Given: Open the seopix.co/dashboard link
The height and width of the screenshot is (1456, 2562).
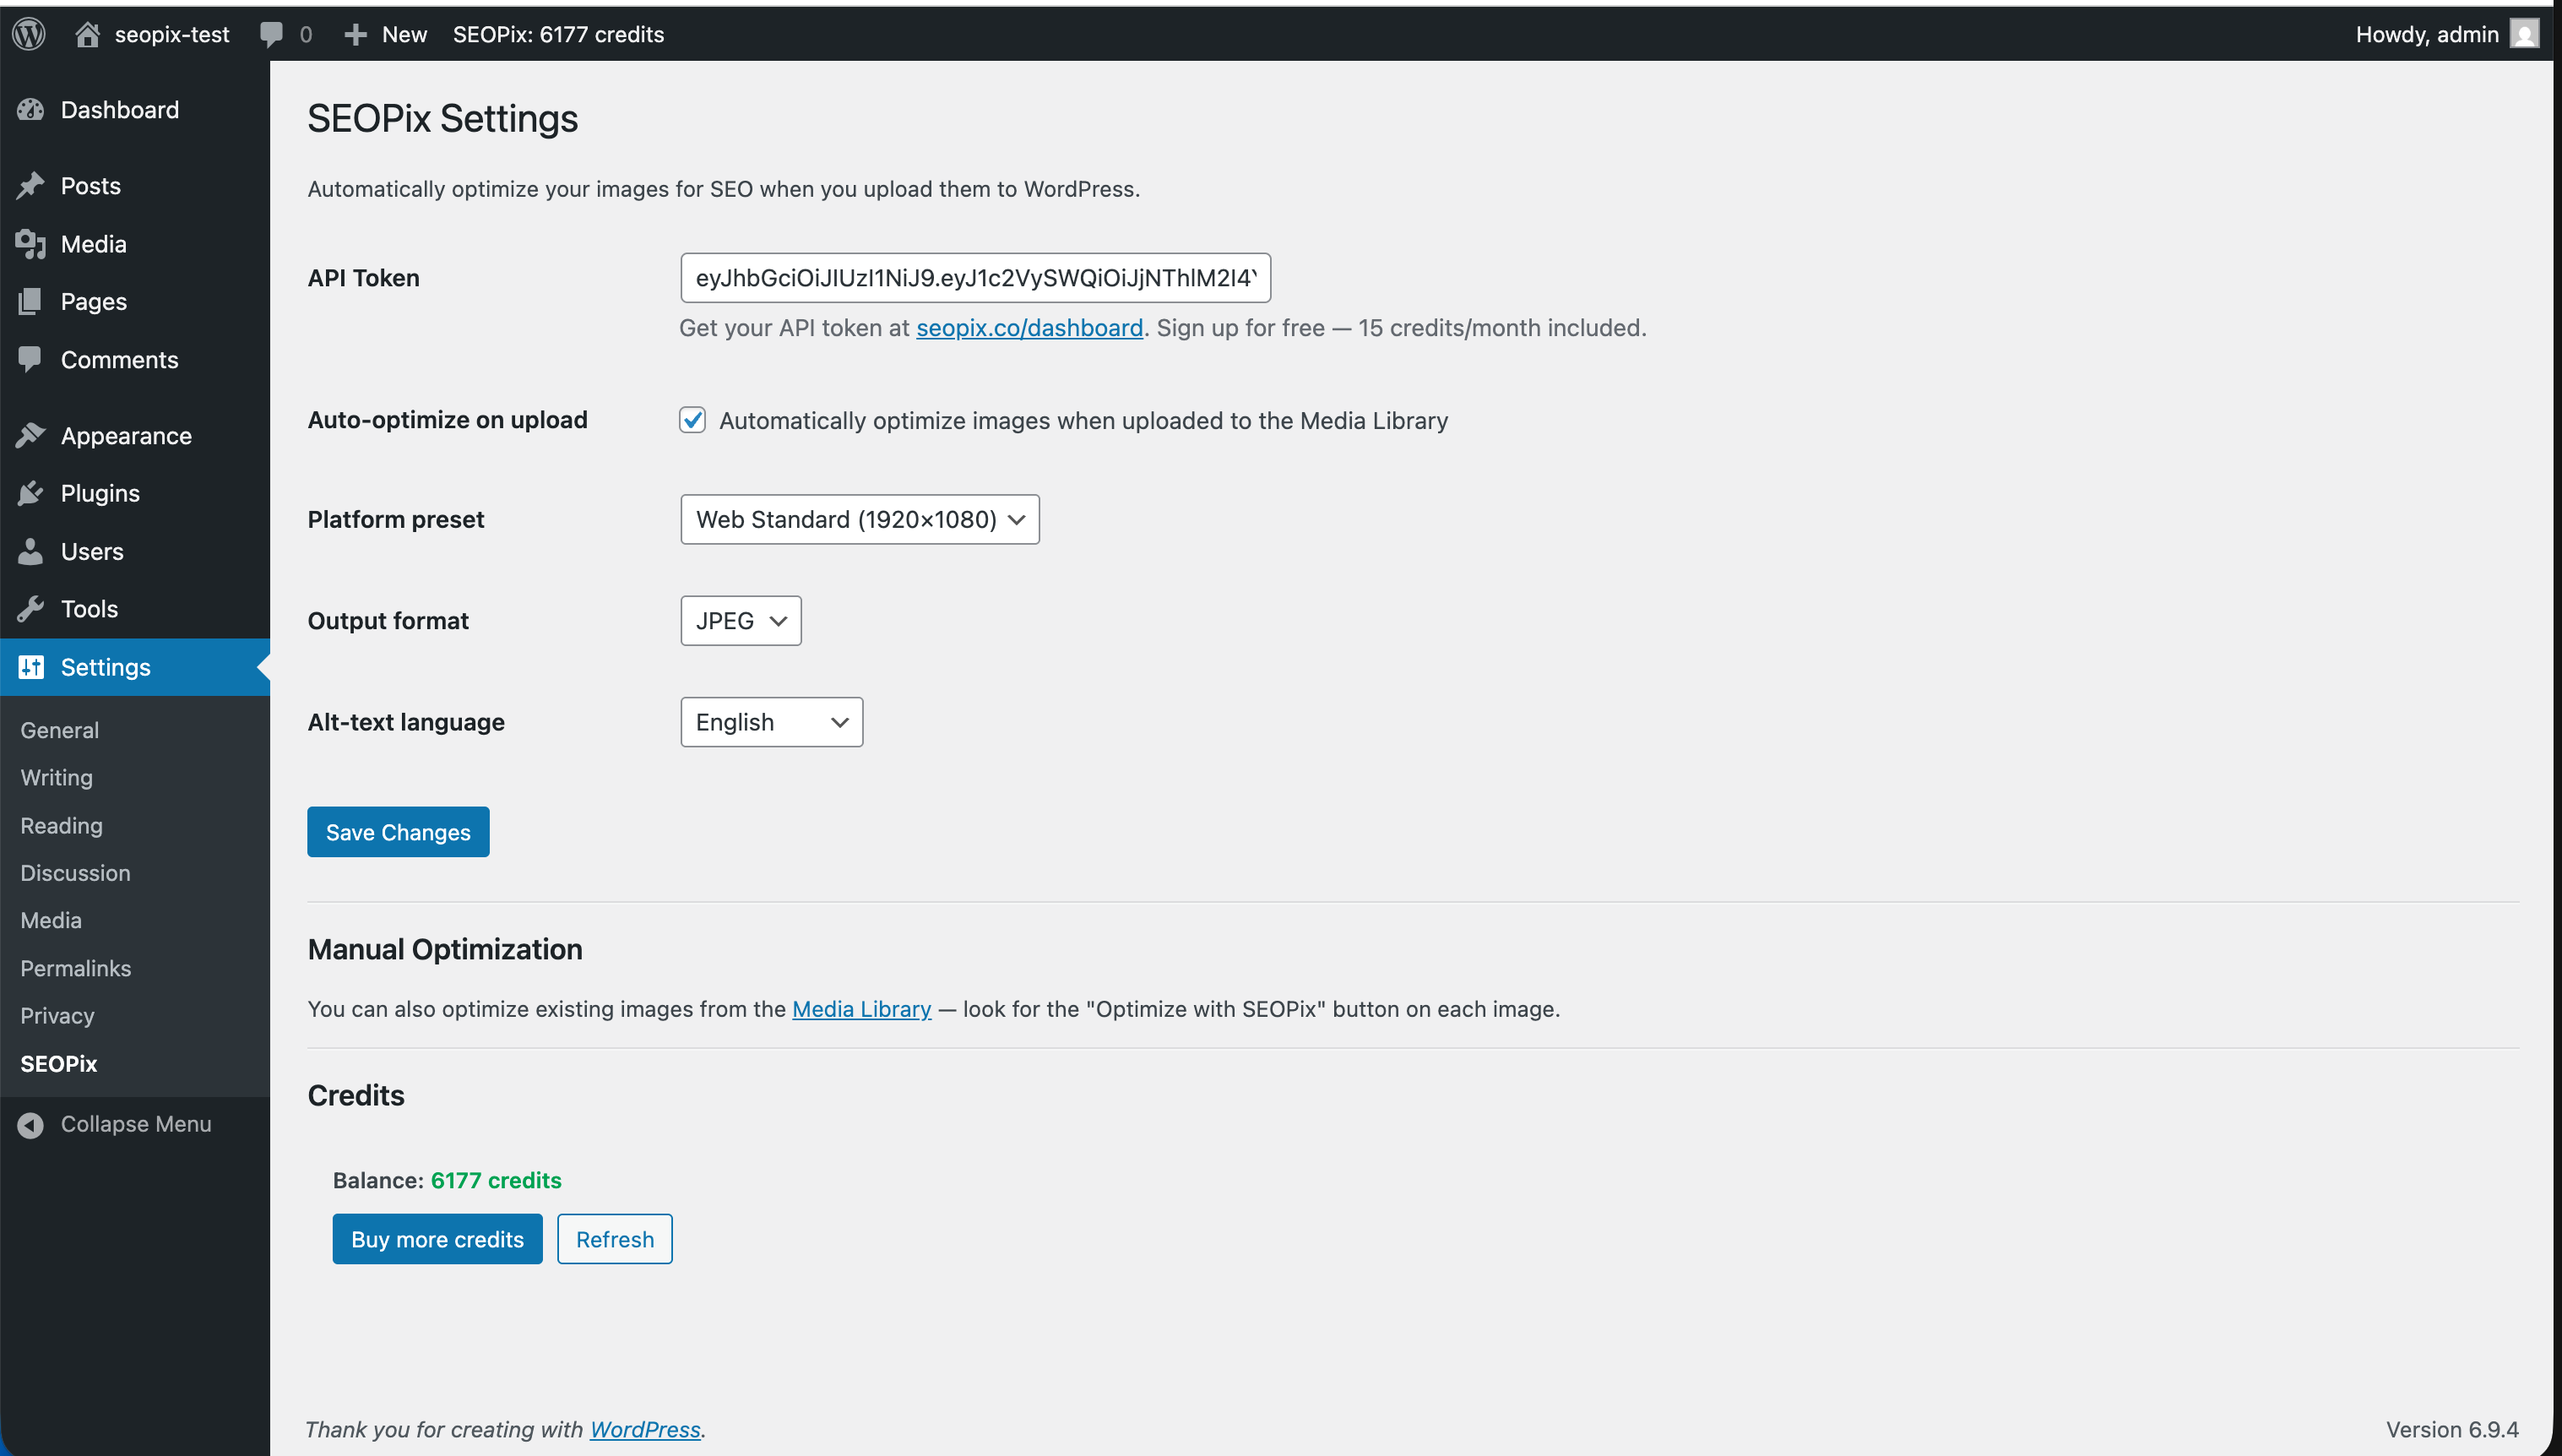Looking at the screenshot, I should coord(1029,327).
